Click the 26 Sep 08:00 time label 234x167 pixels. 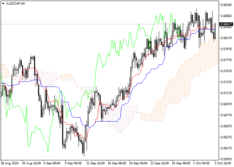coord(181,163)
